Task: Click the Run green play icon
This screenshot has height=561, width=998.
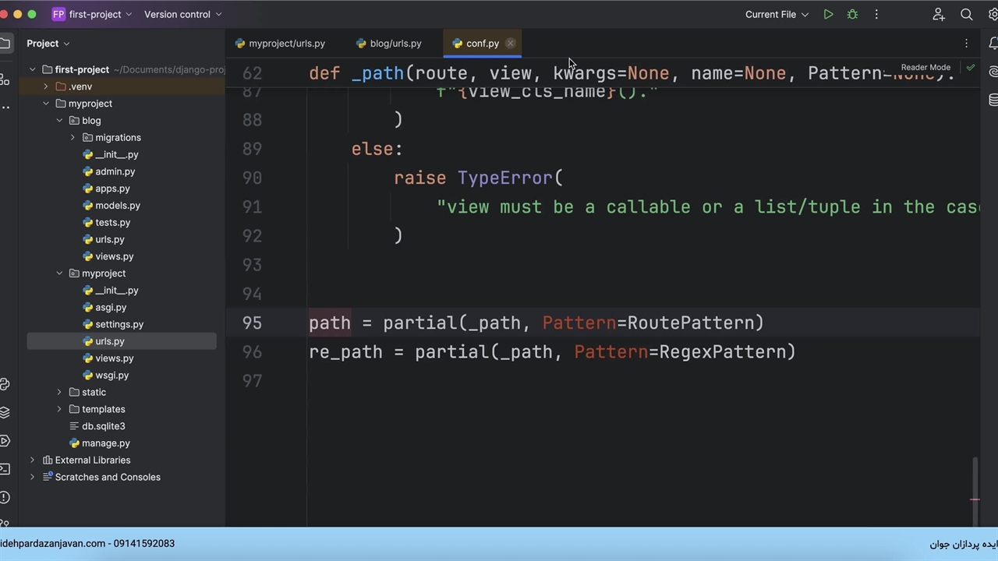Action: point(828,14)
